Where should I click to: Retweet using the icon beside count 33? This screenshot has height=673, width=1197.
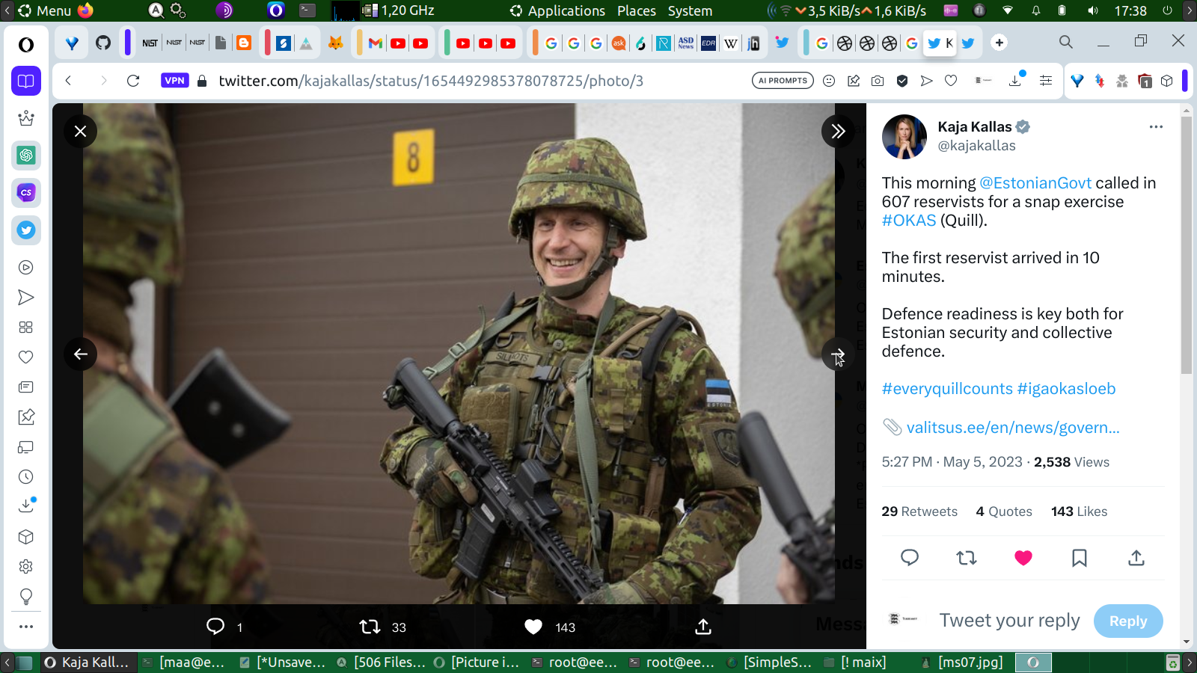(x=370, y=627)
